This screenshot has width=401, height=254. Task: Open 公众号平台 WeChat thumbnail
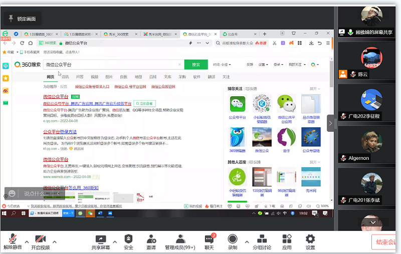click(x=238, y=104)
